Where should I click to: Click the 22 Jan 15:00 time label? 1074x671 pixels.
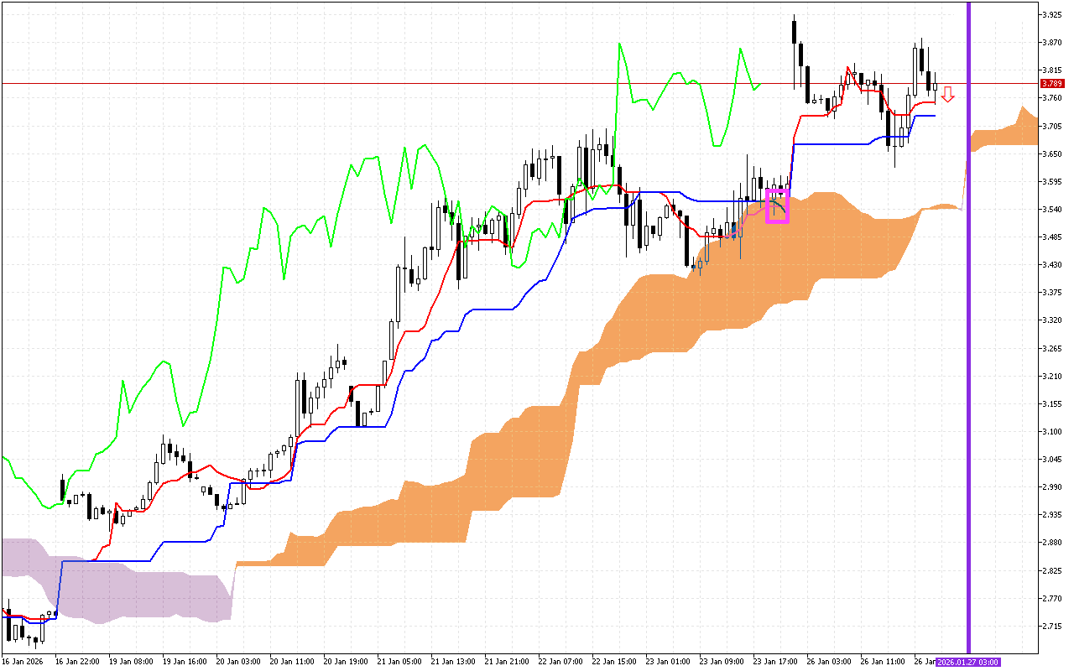[x=613, y=662]
